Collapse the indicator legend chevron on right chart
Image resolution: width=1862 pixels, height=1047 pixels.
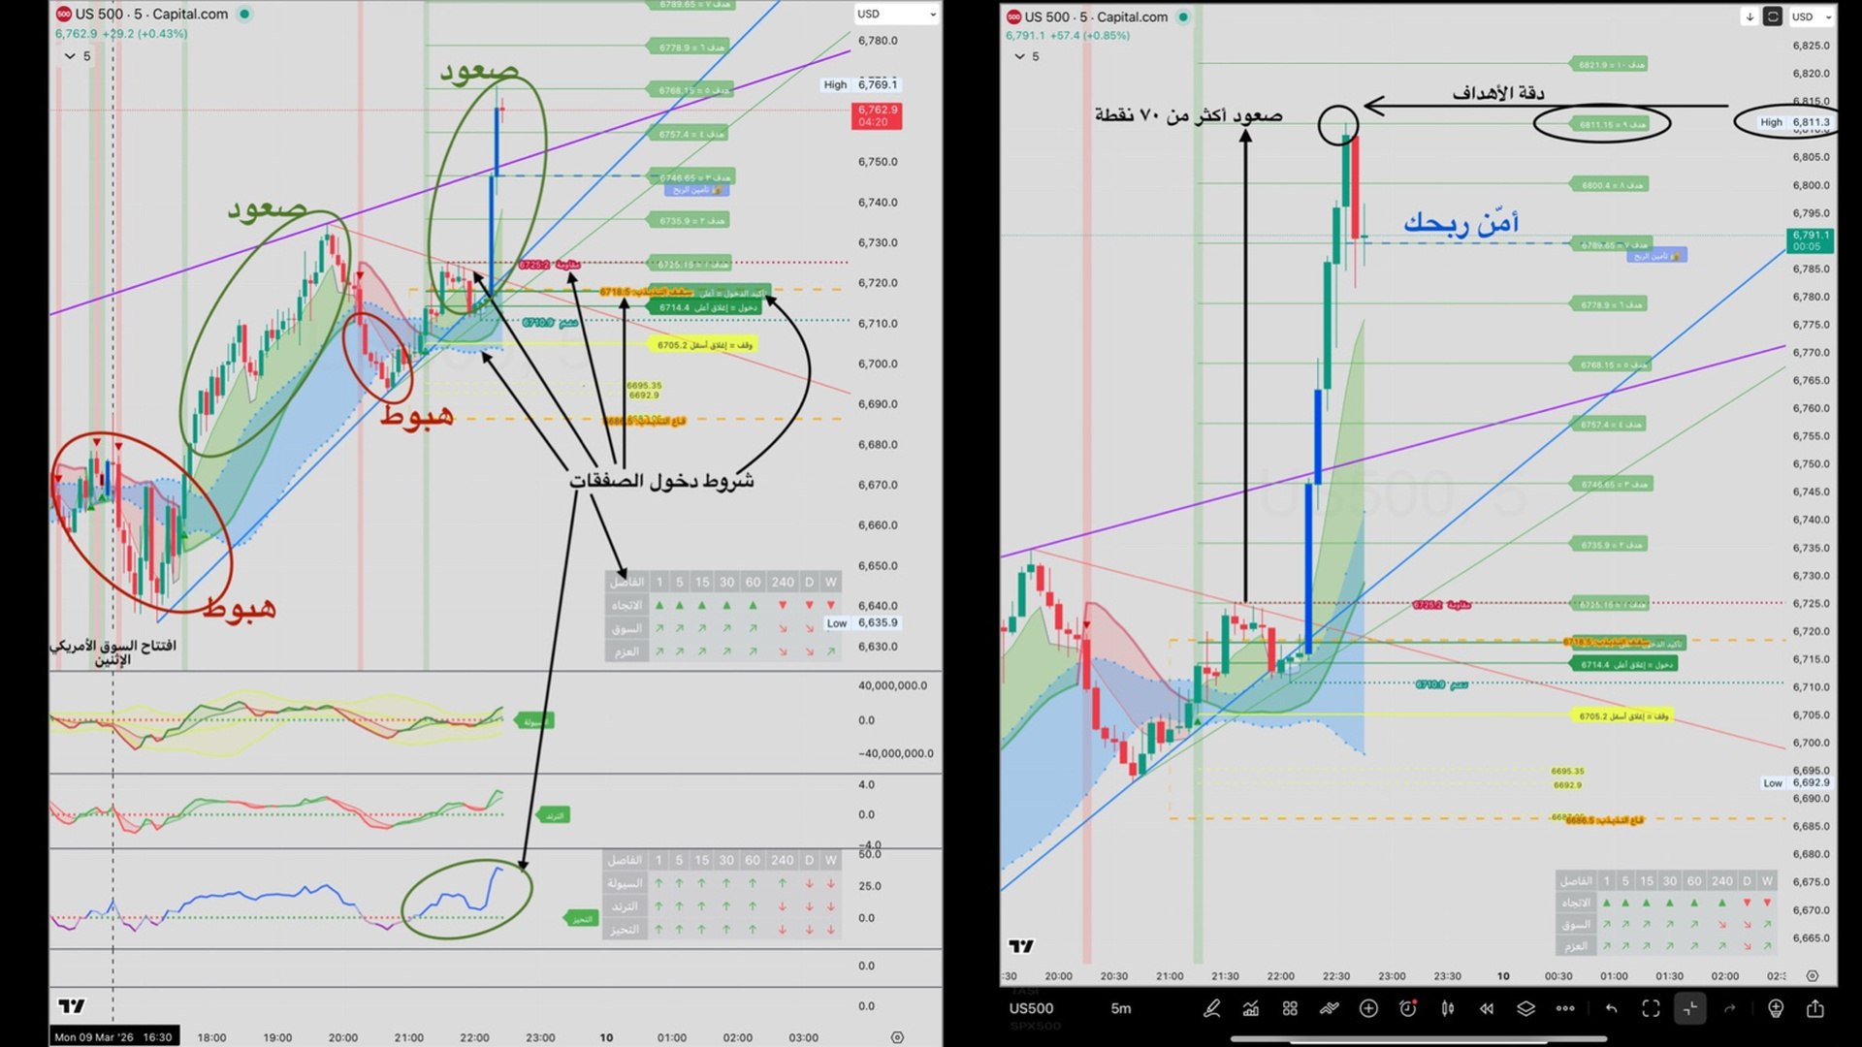(1019, 56)
